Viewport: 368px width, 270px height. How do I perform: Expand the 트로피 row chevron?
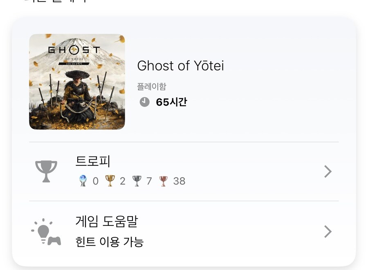(328, 172)
